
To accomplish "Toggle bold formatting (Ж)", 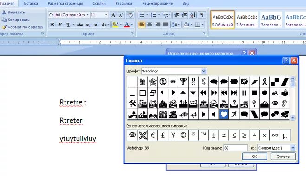I will 52,25.
